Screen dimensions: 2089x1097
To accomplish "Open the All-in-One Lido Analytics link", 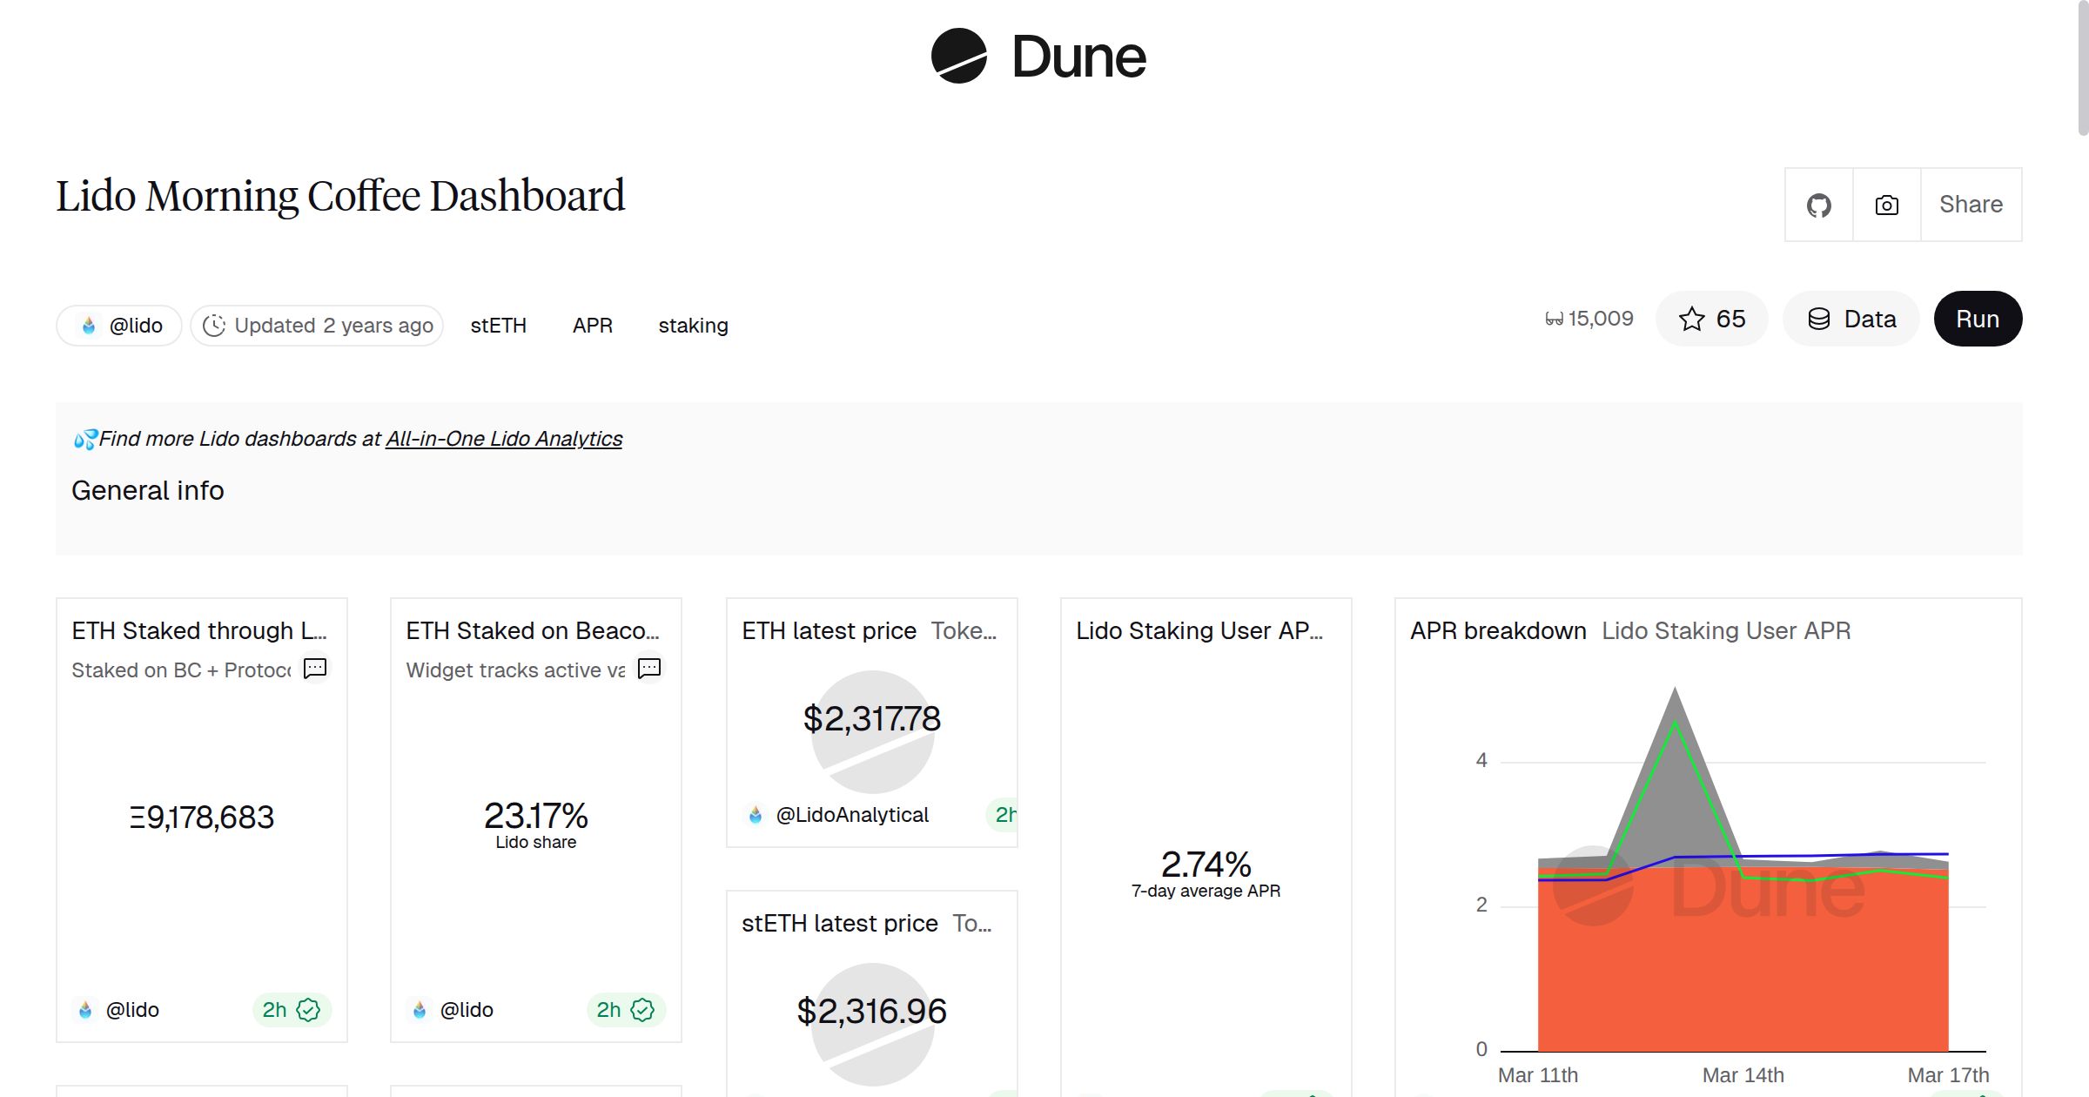I will [x=503, y=439].
